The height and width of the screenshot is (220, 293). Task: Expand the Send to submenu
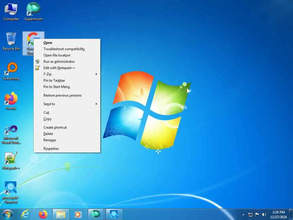coord(67,104)
